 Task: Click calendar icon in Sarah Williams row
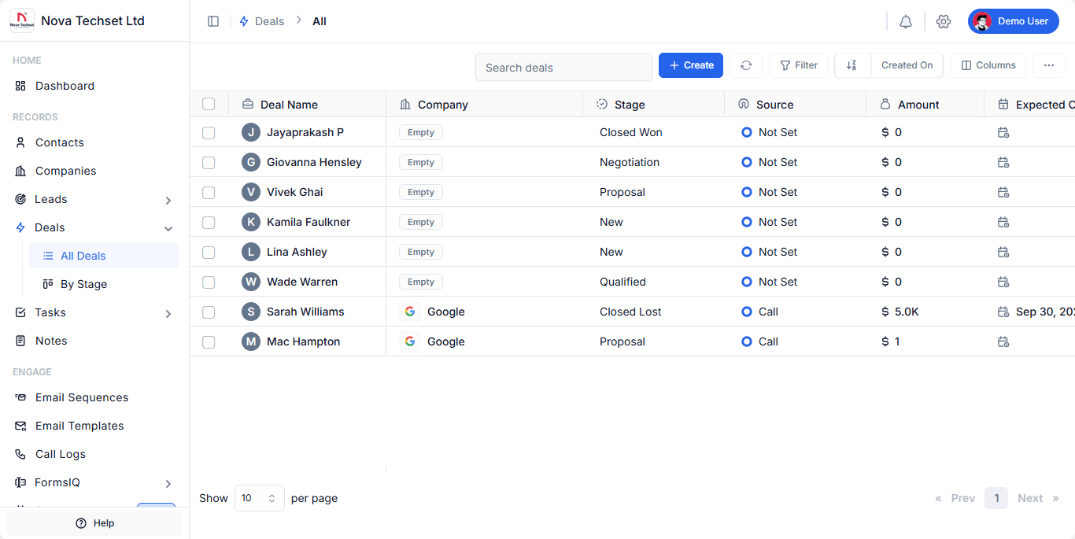1003,312
